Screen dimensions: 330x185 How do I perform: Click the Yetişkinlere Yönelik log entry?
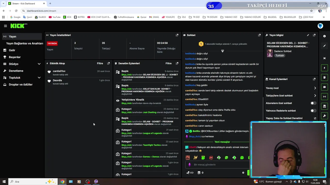tap(147, 101)
